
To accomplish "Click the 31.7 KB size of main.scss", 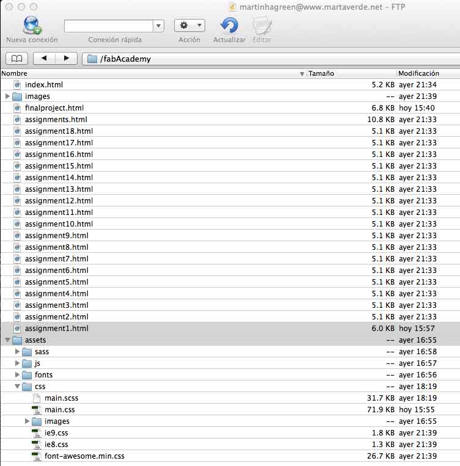I will pos(381,398).
